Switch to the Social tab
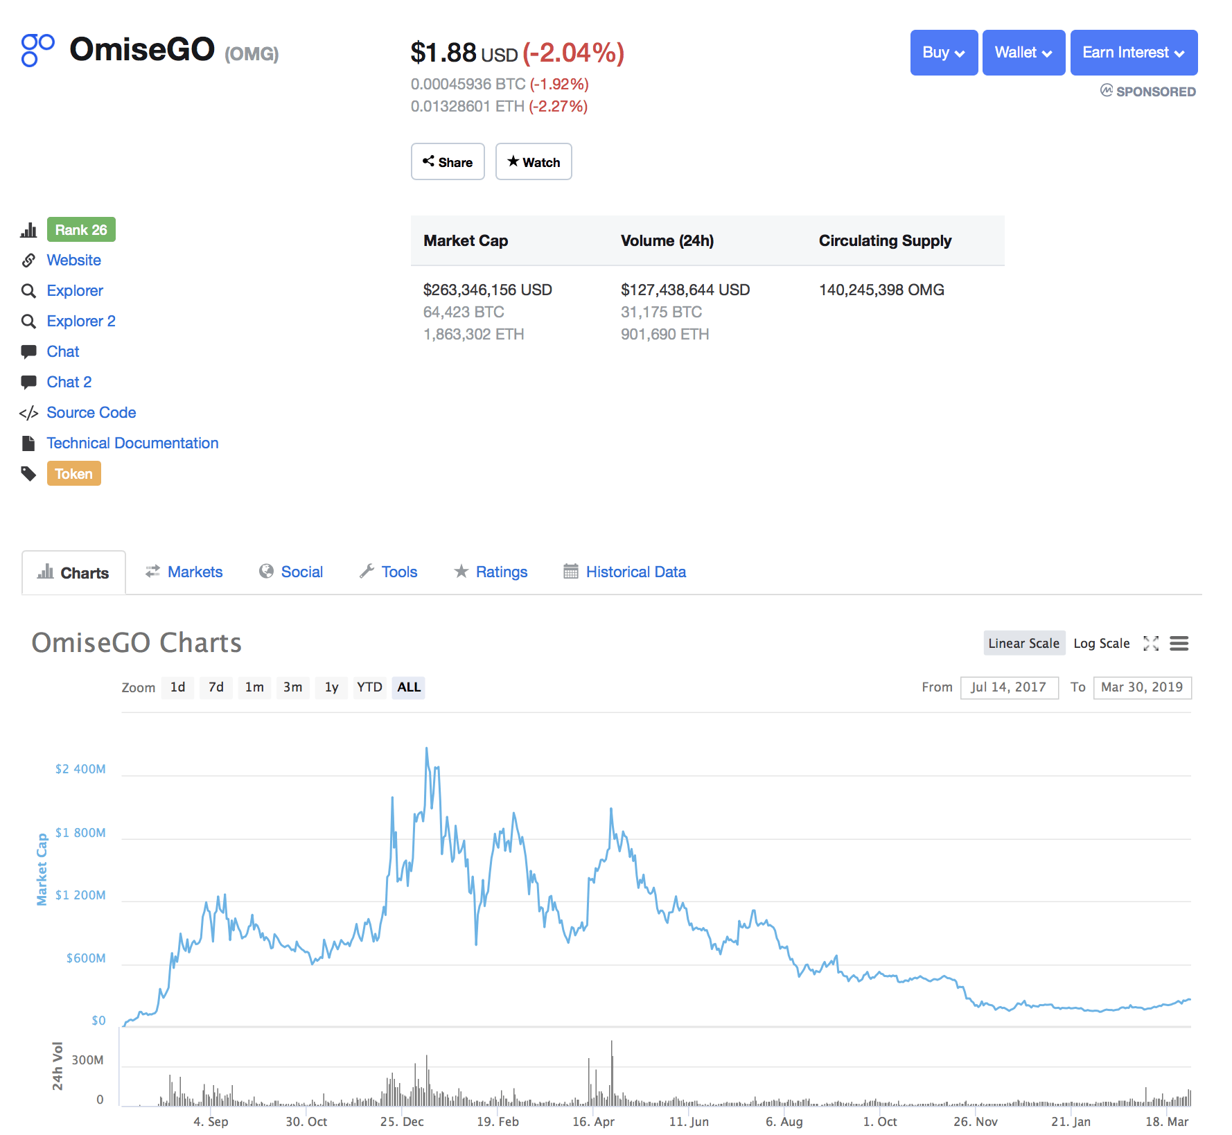This screenshot has height=1135, width=1232. click(291, 572)
